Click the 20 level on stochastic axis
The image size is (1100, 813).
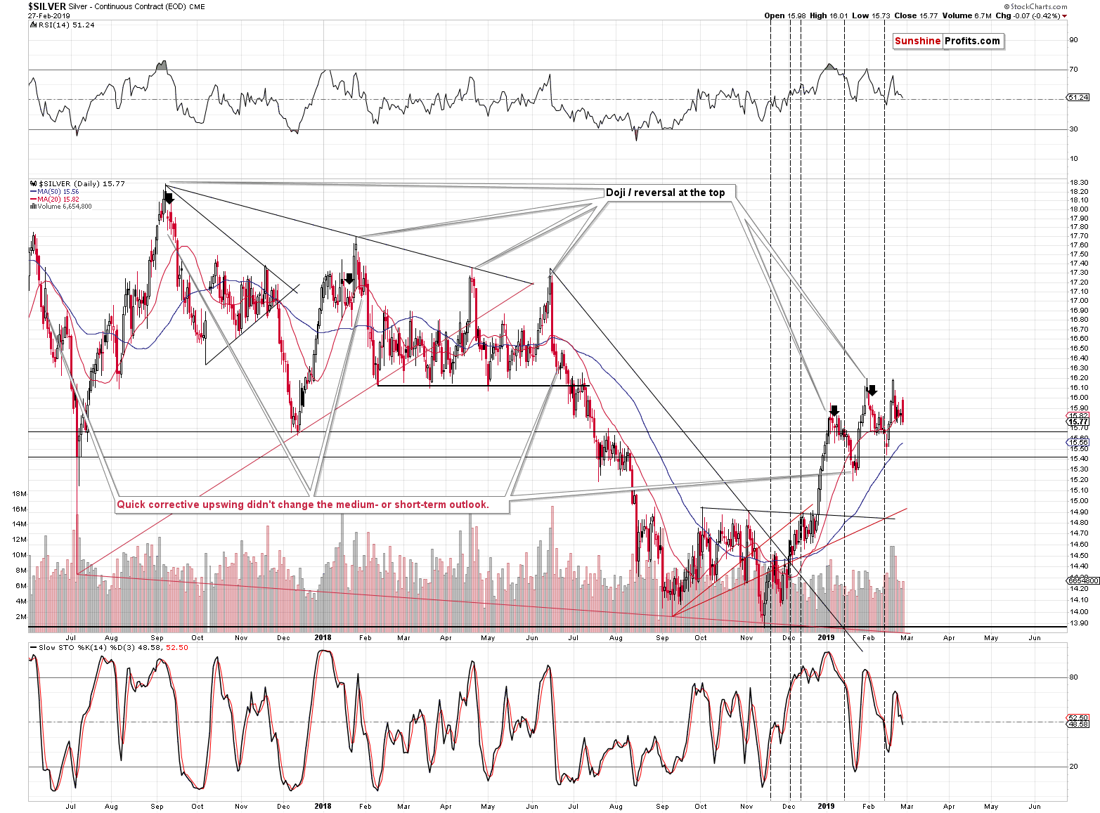point(1073,767)
